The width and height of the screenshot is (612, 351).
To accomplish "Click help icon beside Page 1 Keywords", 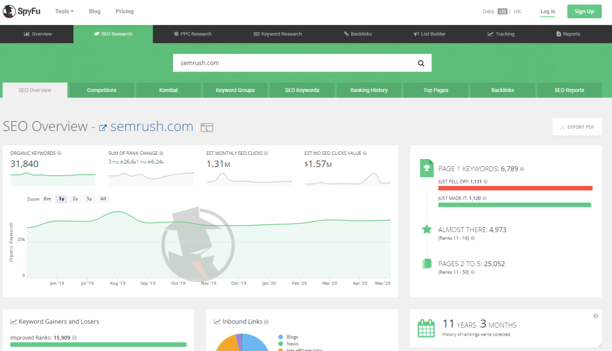I will coord(522,169).
